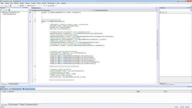The height and width of the screenshot is (108, 192).
Task: Open the AddDuctSystemFilter member dropdown
Action: (125, 10)
